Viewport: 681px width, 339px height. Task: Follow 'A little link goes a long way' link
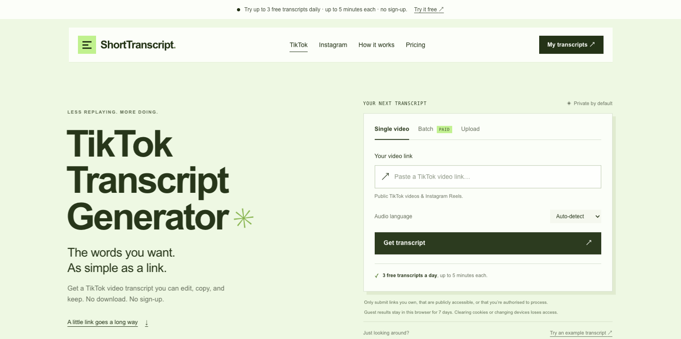tap(102, 322)
